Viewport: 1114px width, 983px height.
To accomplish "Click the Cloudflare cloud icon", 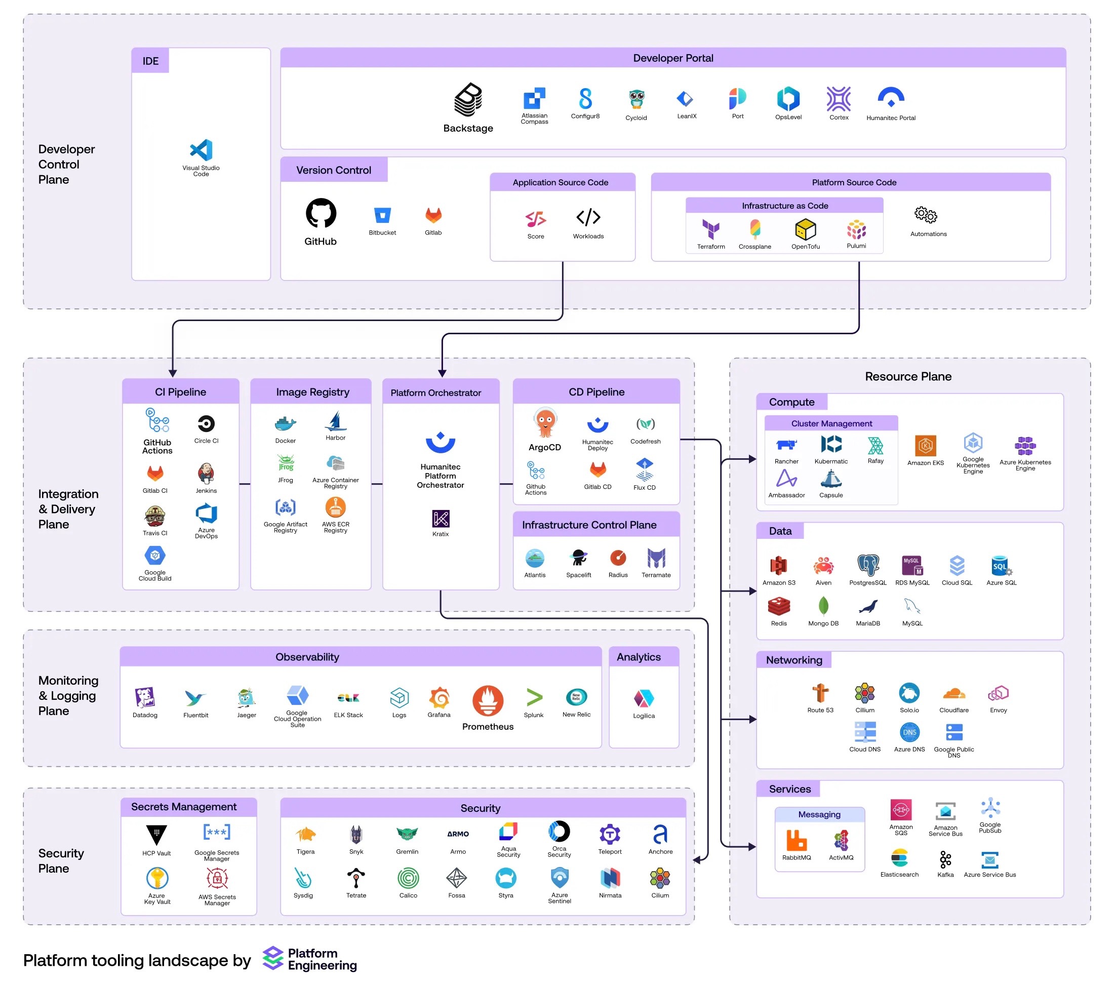I will (x=954, y=693).
